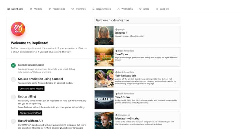Click the Support icon in navigation
This screenshot has width=241, height=129.
click(x=157, y=9)
